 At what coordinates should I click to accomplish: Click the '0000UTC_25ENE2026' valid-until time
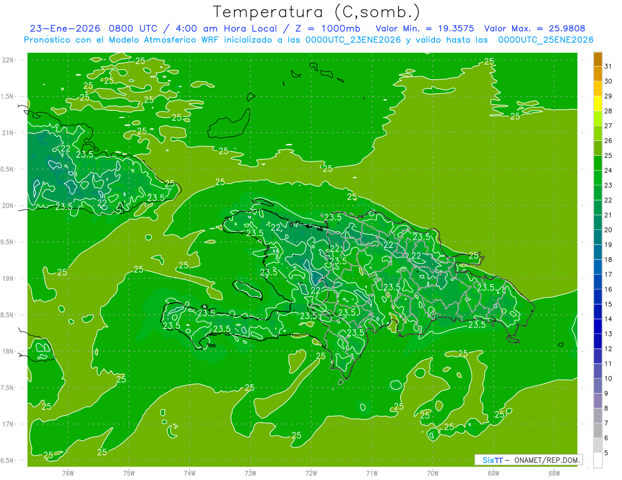pyautogui.click(x=546, y=40)
